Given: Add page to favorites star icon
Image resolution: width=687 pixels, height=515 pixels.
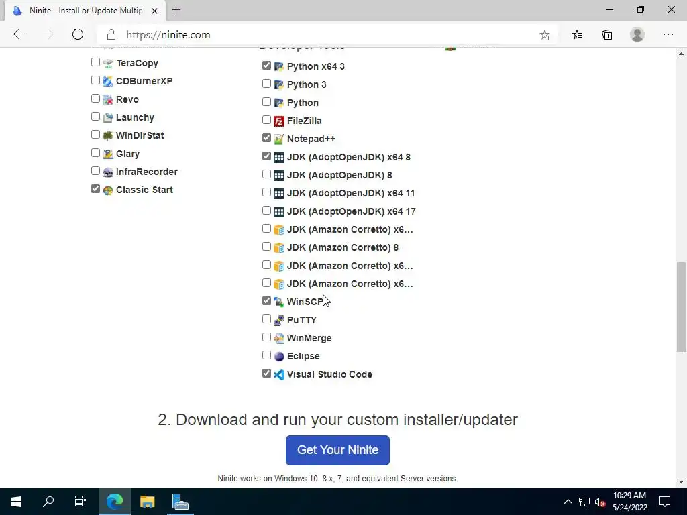Looking at the screenshot, I should click(545, 35).
